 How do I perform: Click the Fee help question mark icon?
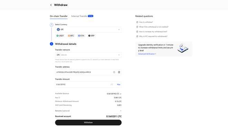59,98
